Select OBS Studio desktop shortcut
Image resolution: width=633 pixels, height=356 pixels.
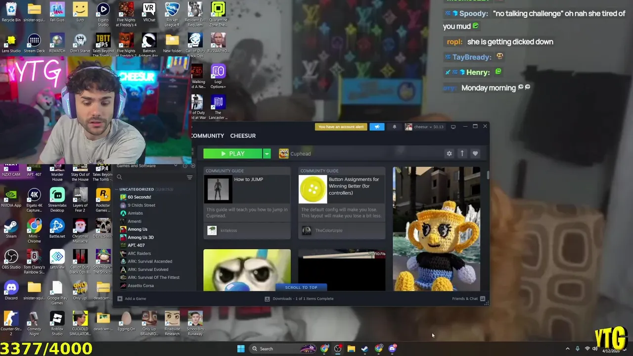[x=11, y=260]
